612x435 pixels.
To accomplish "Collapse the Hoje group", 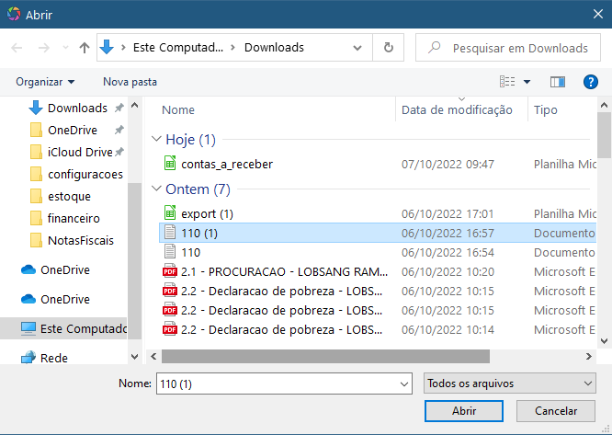I will coord(190,140).
